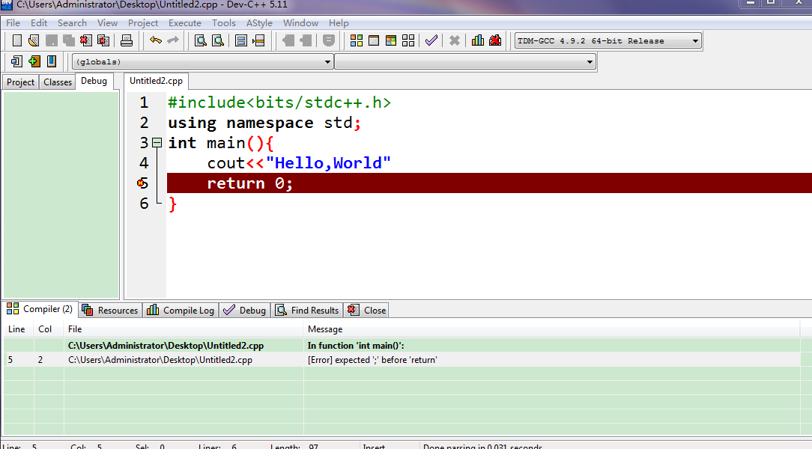Click the Message column header
The image size is (812, 449).
325,329
